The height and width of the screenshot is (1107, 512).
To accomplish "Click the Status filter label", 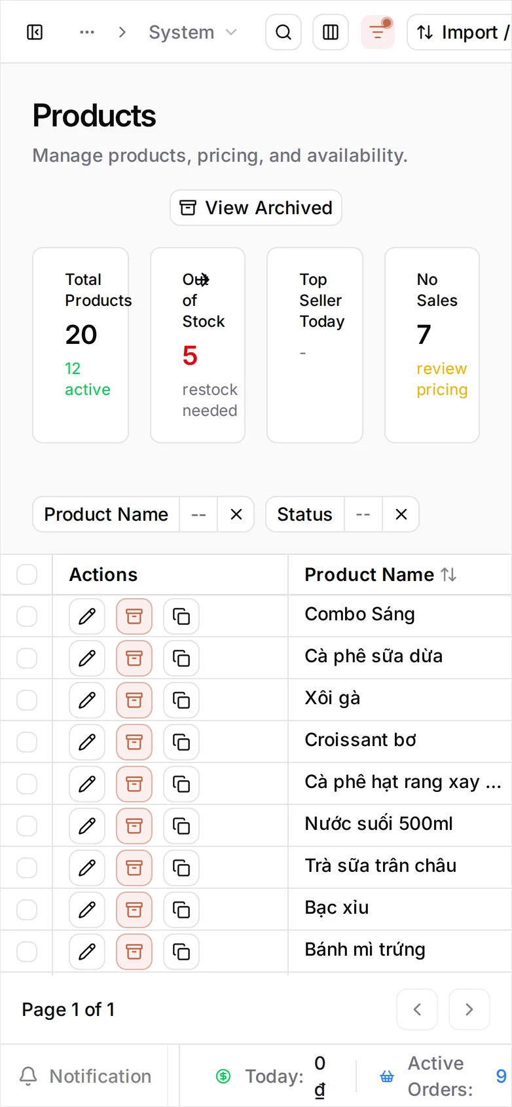I will tap(304, 514).
